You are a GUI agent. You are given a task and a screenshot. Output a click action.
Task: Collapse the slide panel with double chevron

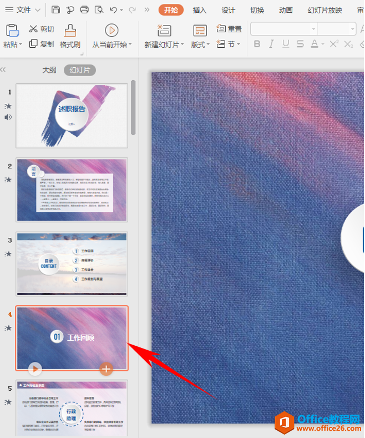coord(3,69)
